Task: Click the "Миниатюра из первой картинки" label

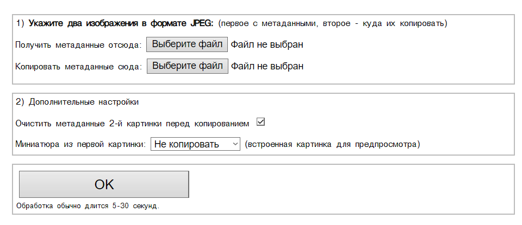Action: [x=80, y=145]
